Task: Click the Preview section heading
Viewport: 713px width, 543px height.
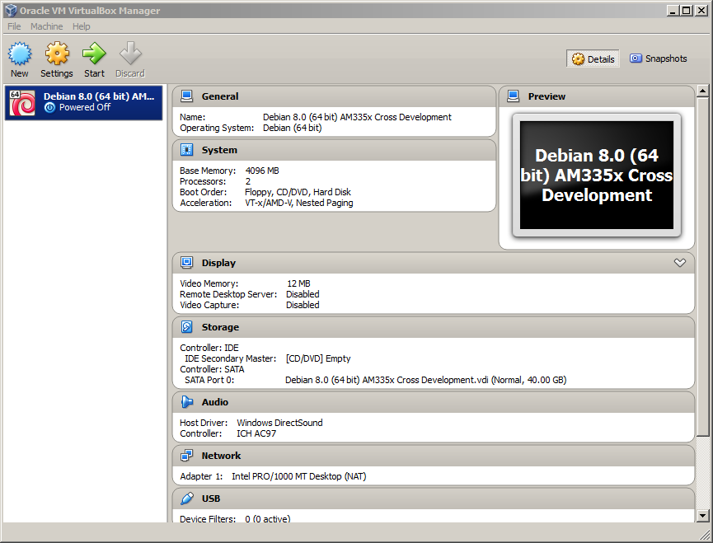Action: click(546, 96)
